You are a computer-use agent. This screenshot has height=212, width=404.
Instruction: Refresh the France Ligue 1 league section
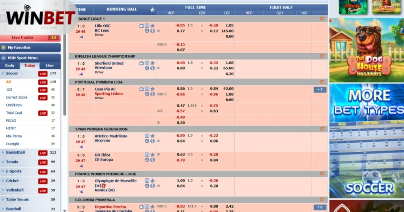click(x=322, y=19)
